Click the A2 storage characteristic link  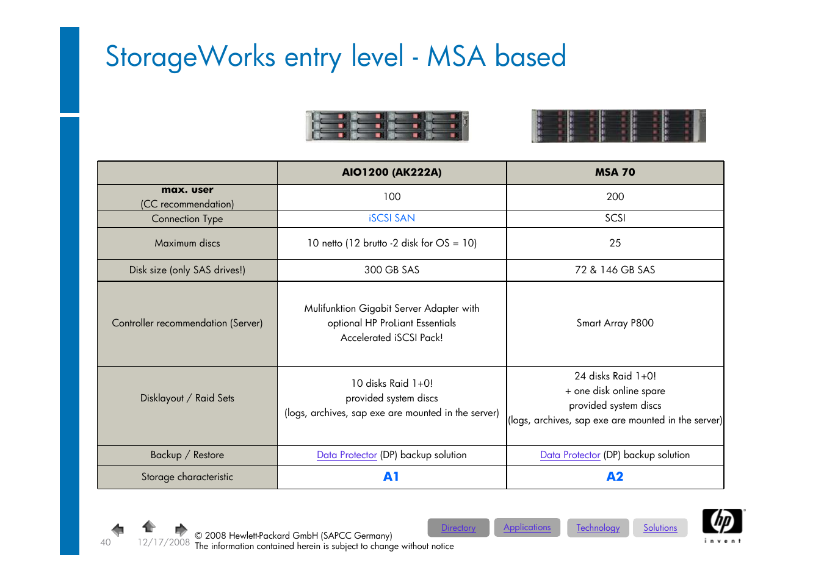615,476
